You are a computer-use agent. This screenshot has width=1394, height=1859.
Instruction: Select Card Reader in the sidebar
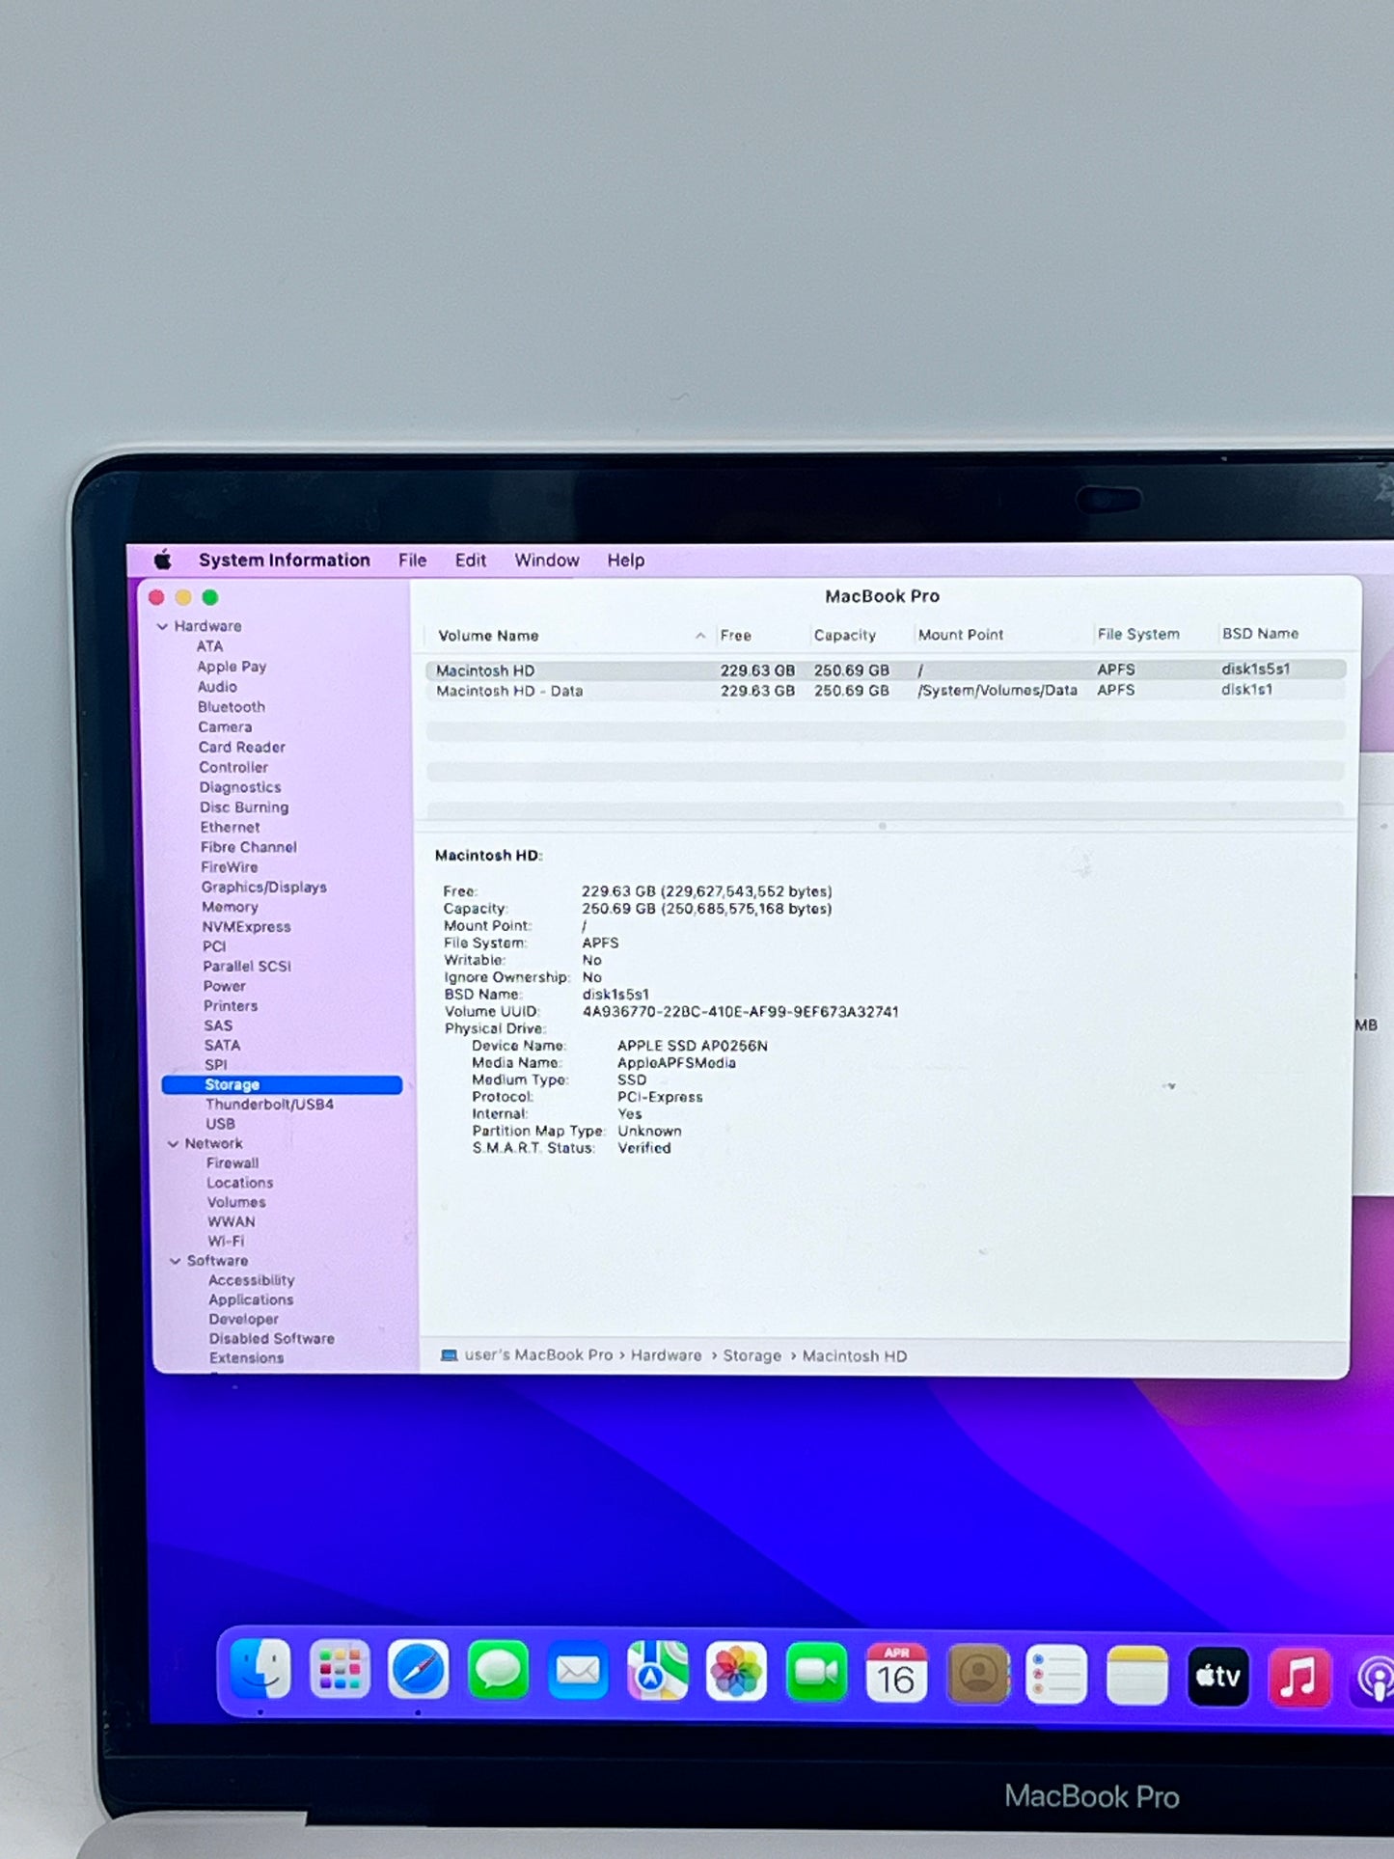click(x=242, y=747)
